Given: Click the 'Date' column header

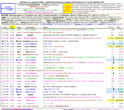Looking at the screenshot, I should click(x=5, y=27).
